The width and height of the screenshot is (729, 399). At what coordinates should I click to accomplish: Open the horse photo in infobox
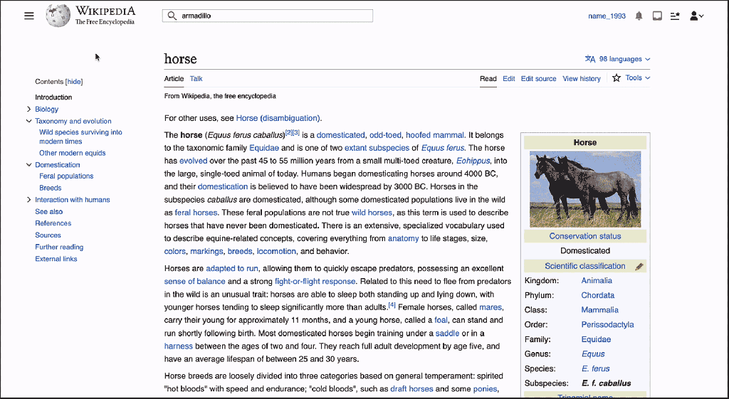(585, 188)
